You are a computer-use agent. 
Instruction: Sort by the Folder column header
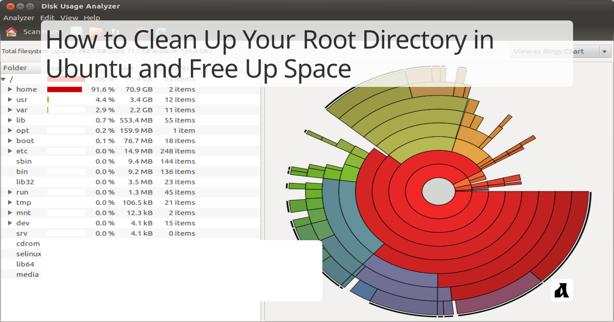(16, 67)
